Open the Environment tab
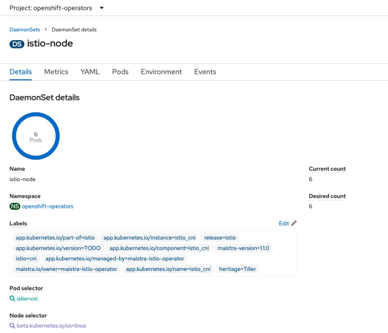This screenshot has width=388, height=333. 161,72
